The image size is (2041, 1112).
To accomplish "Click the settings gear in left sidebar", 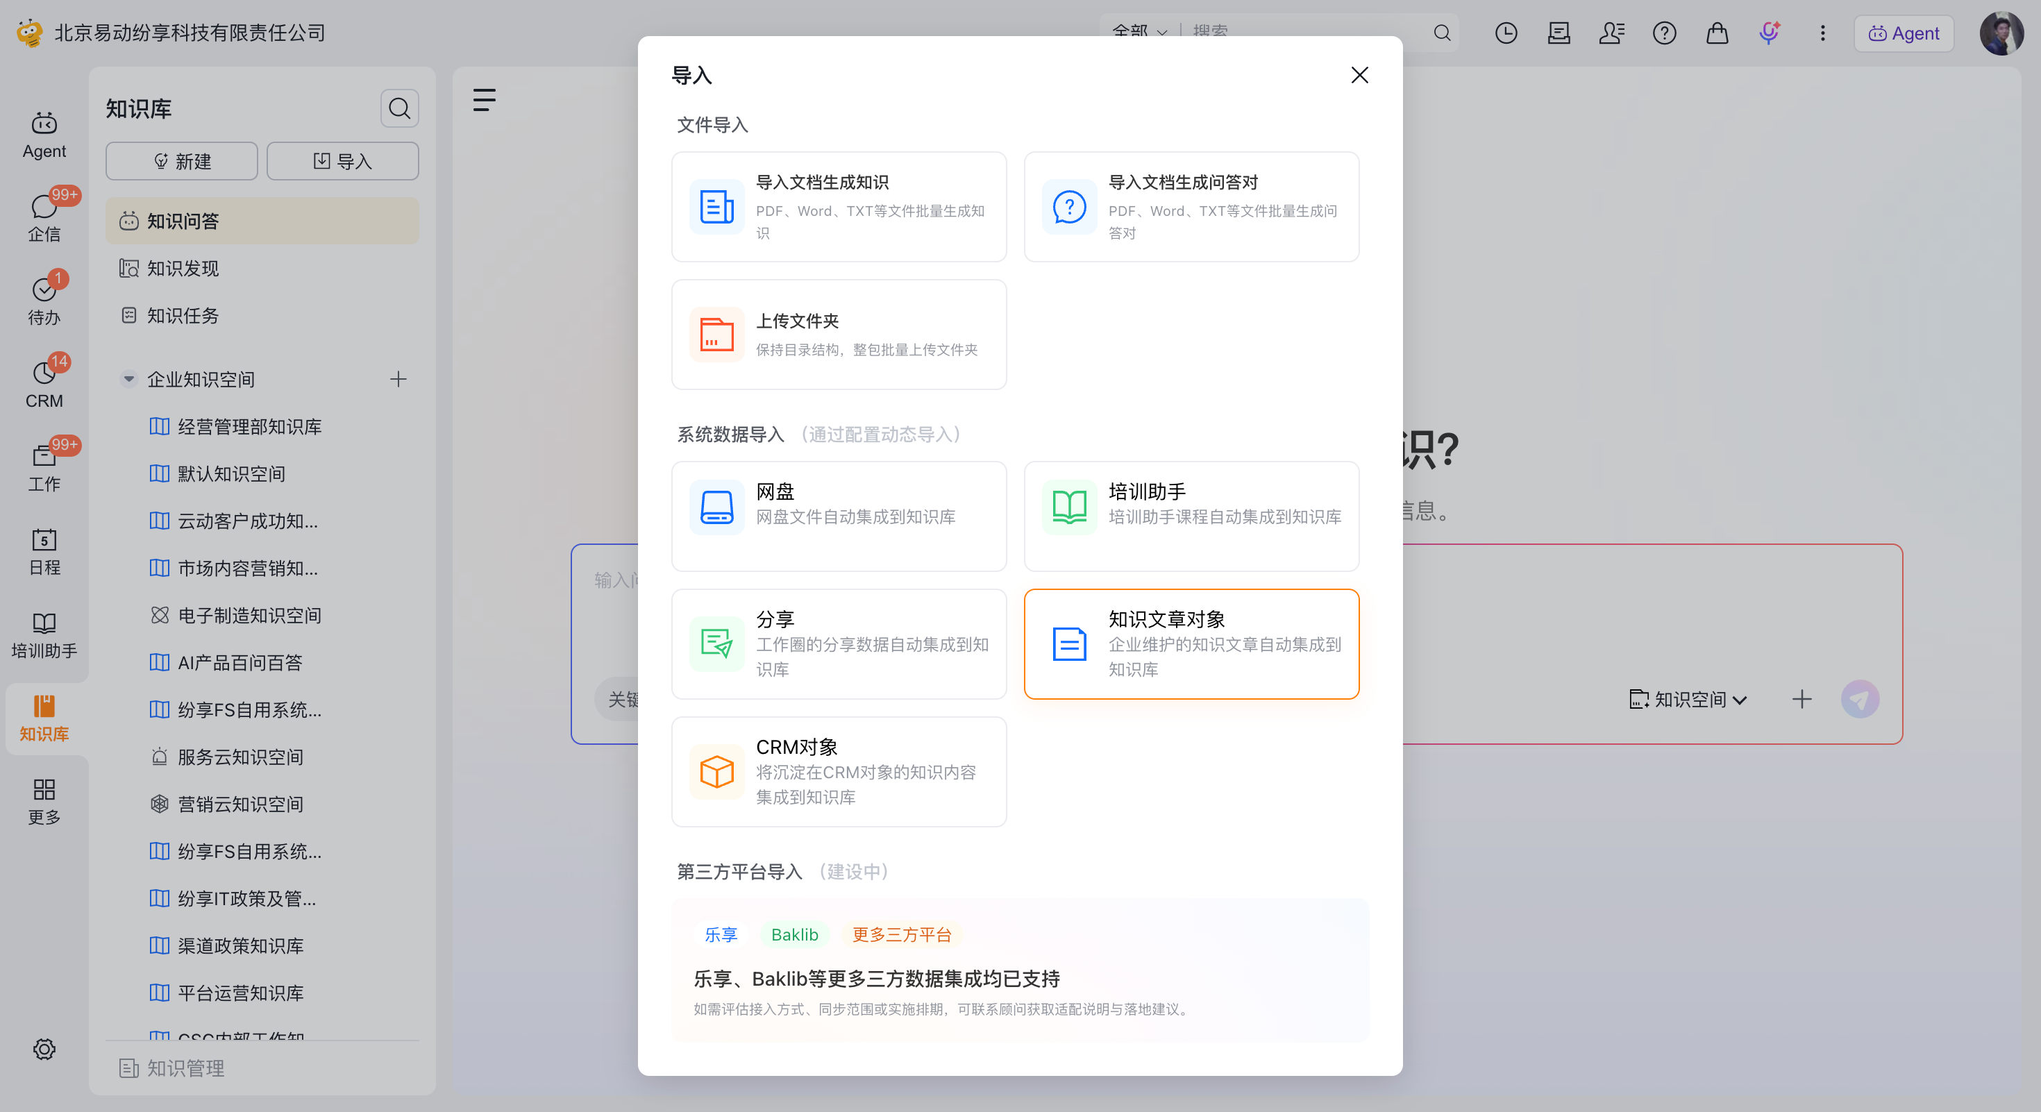I will coord(44,1049).
